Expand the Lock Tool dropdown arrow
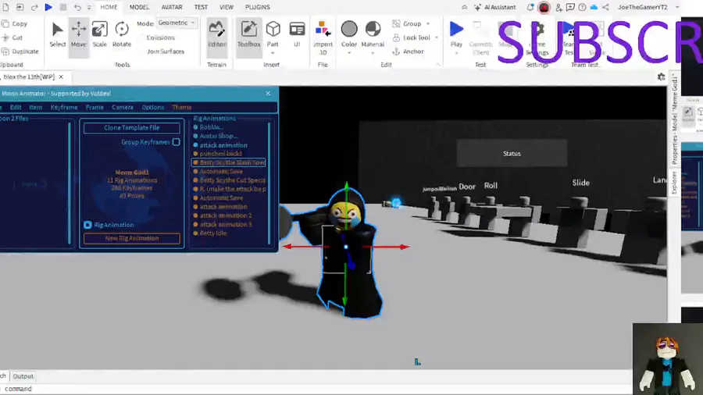Viewport: 703px width, 395px height. [437, 37]
